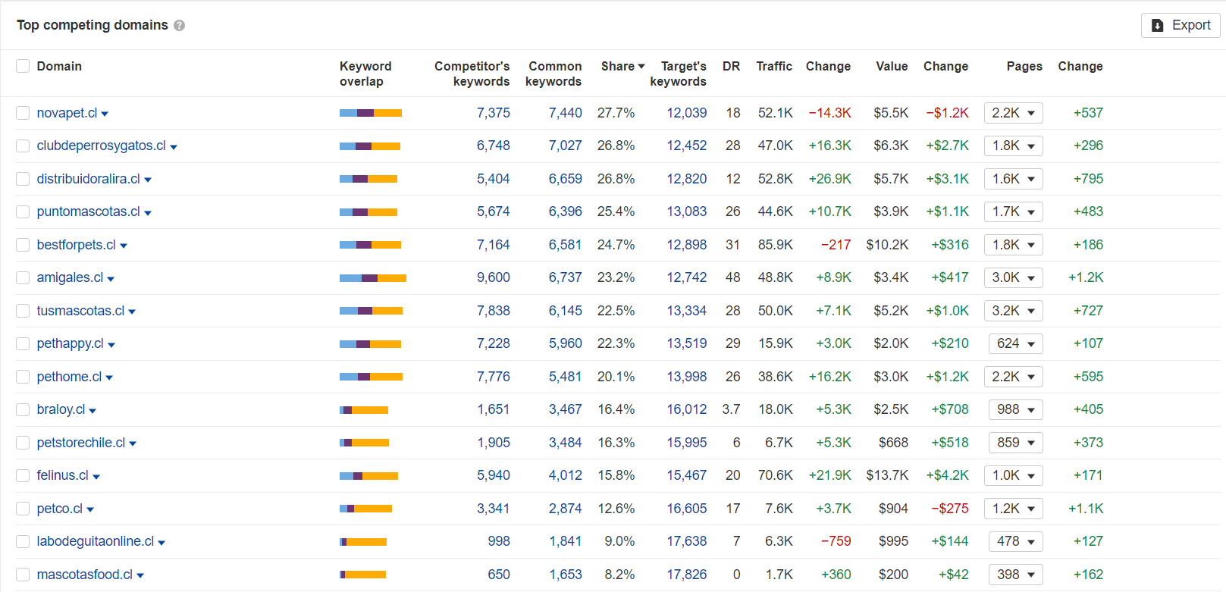Click target's keywords 15,467 for felinus.cl

tap(687, 475)
